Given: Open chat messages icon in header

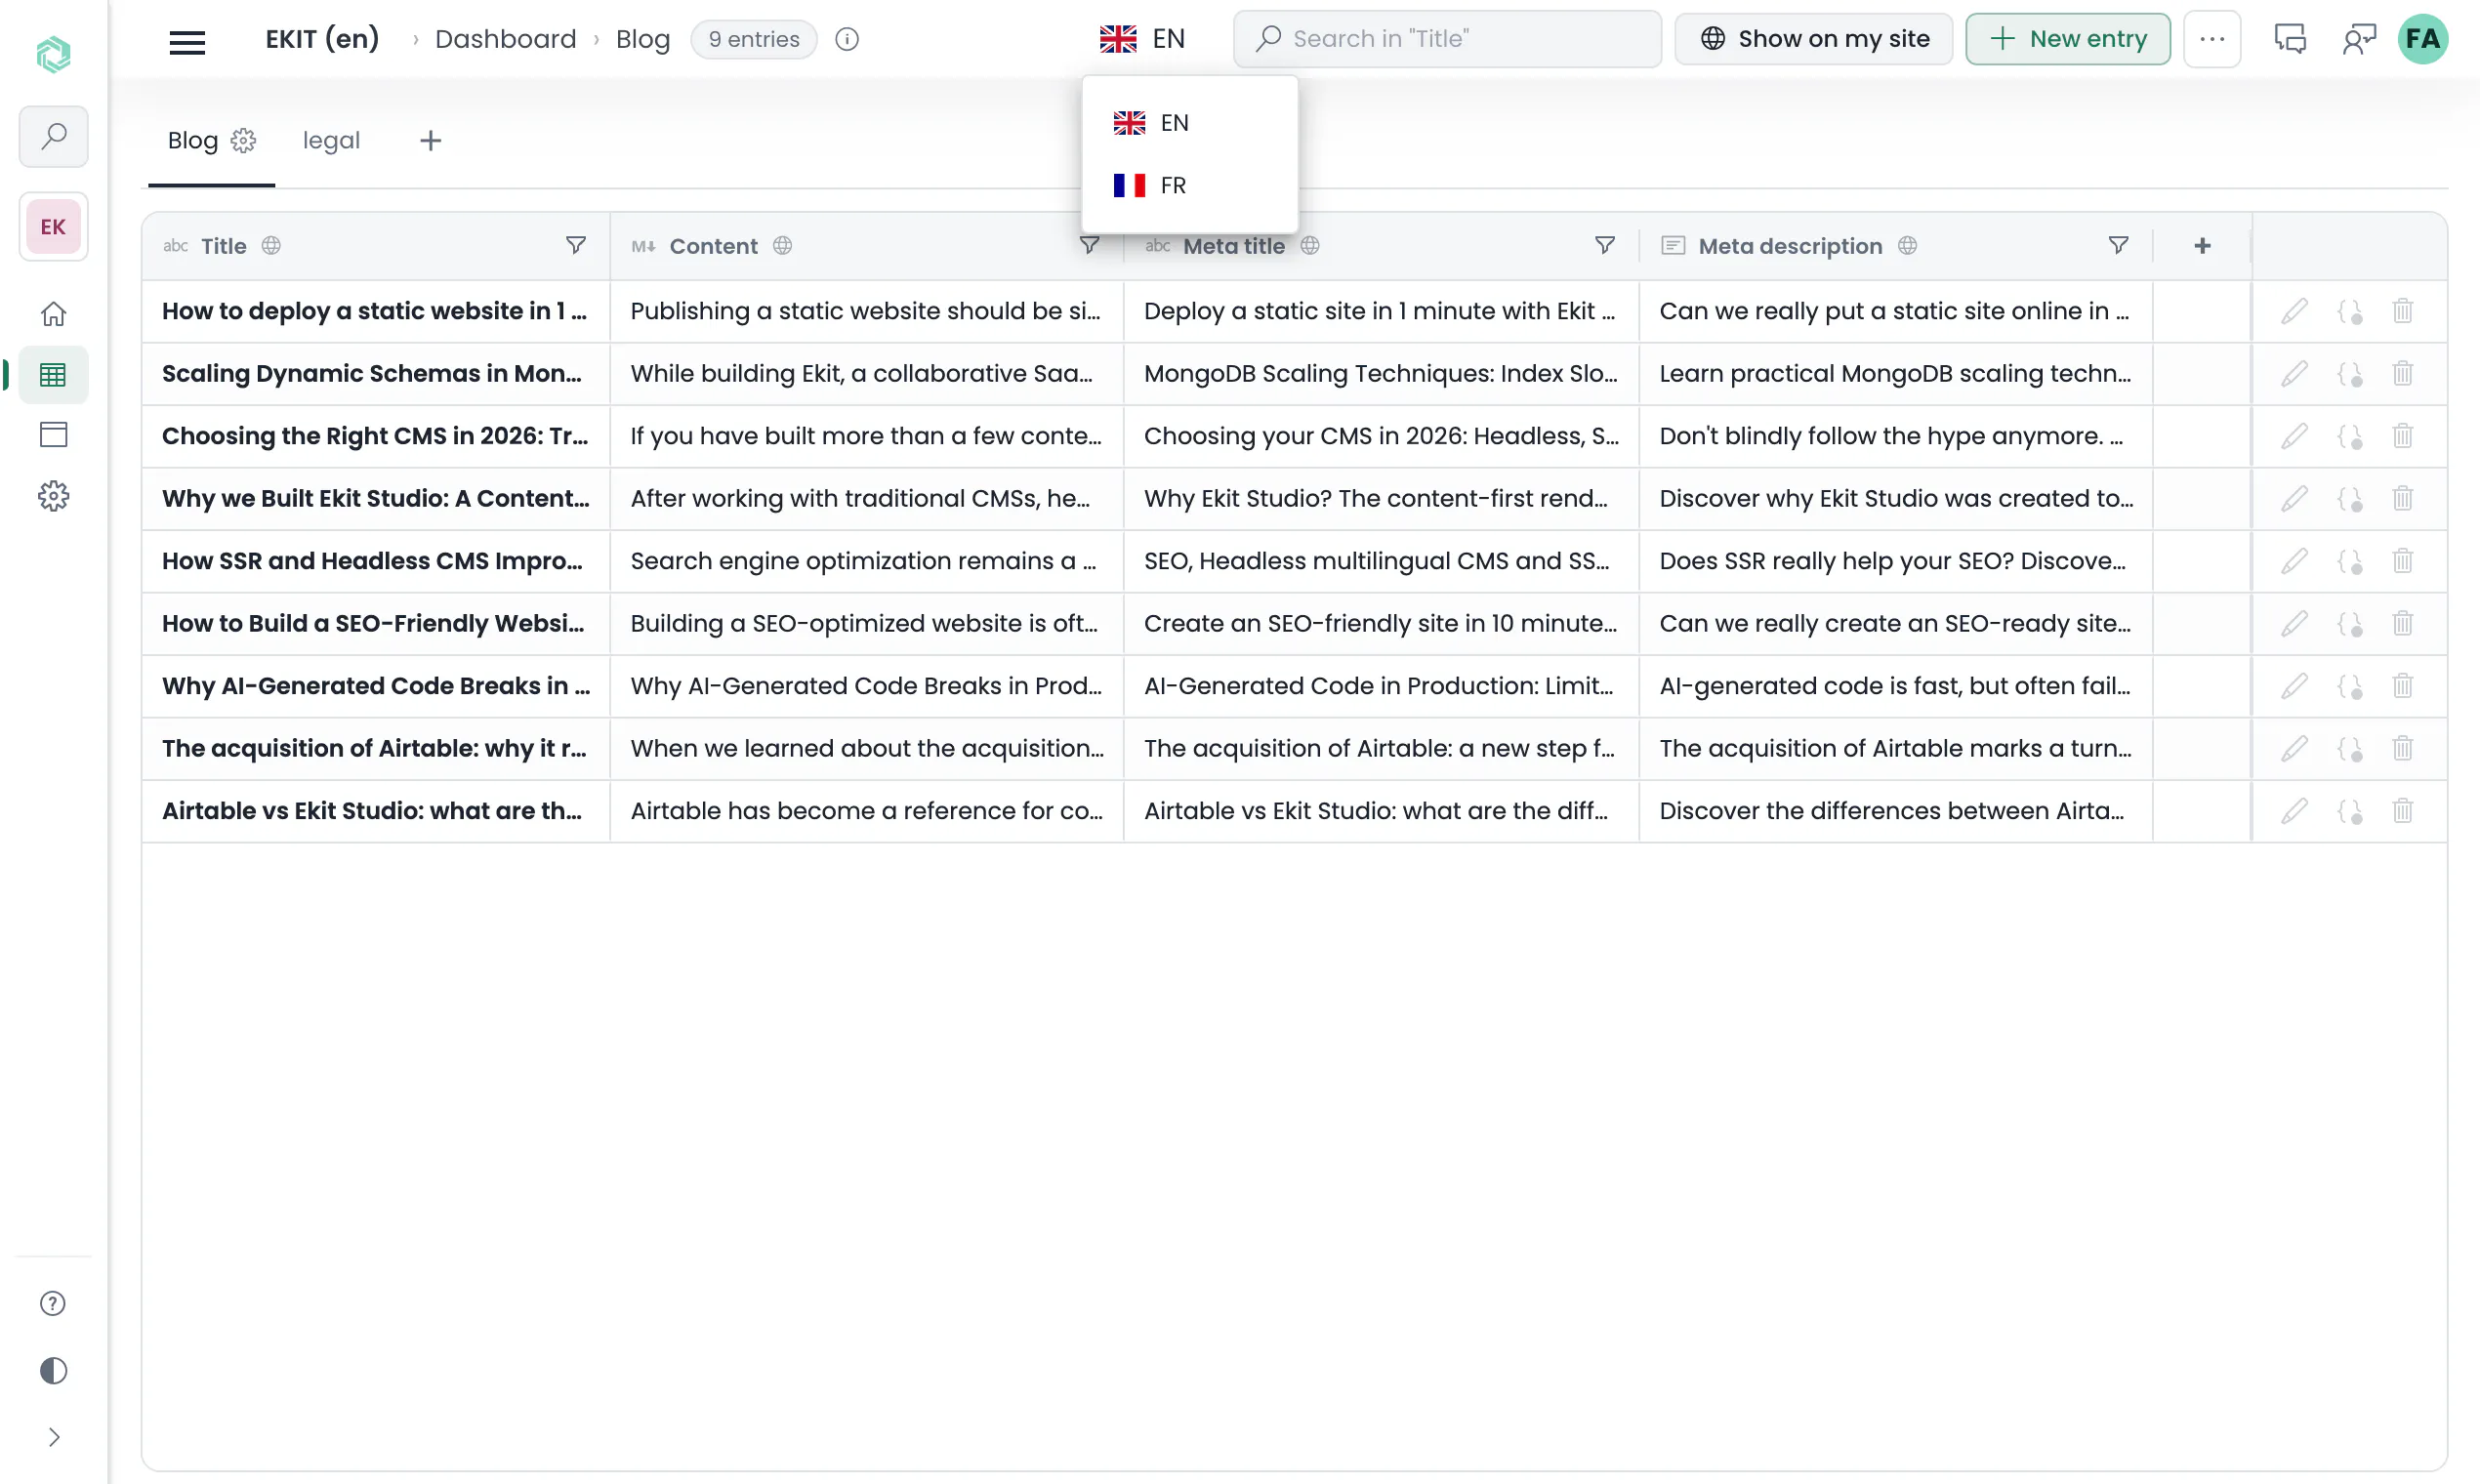Looking at the screenshot, I should [x=2290, y=39].
